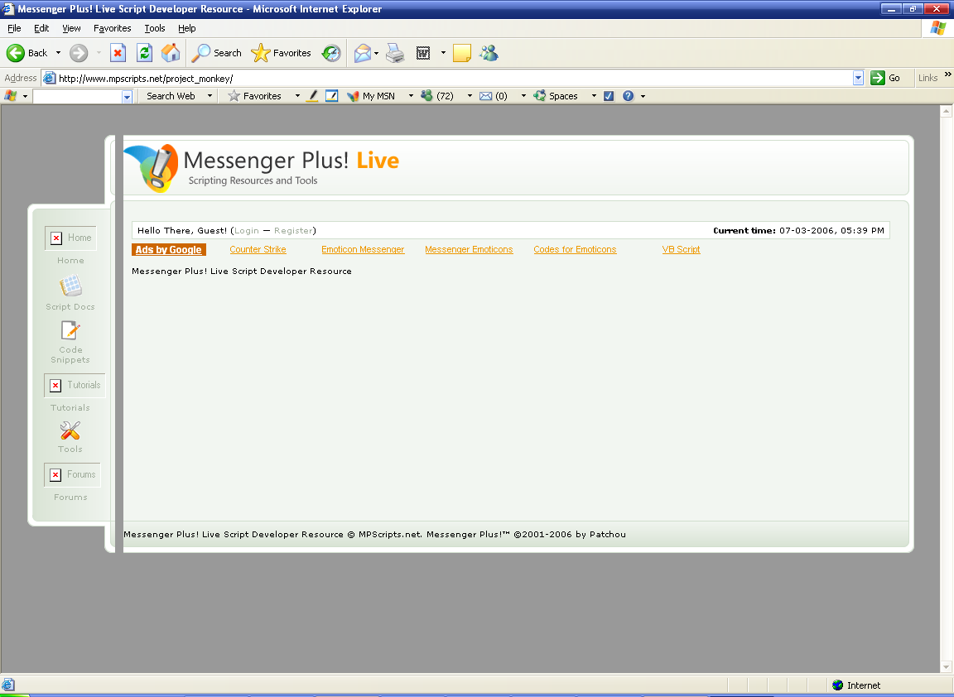Open Counter Strike ad link
Viewport: 954px width, 697px height.
pos(258,249)
